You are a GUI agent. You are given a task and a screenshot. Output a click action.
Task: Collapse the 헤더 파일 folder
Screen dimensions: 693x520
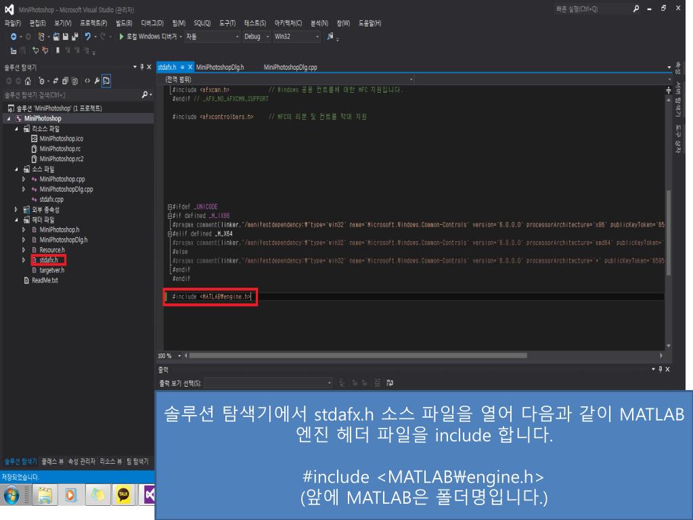click(17, 220)
